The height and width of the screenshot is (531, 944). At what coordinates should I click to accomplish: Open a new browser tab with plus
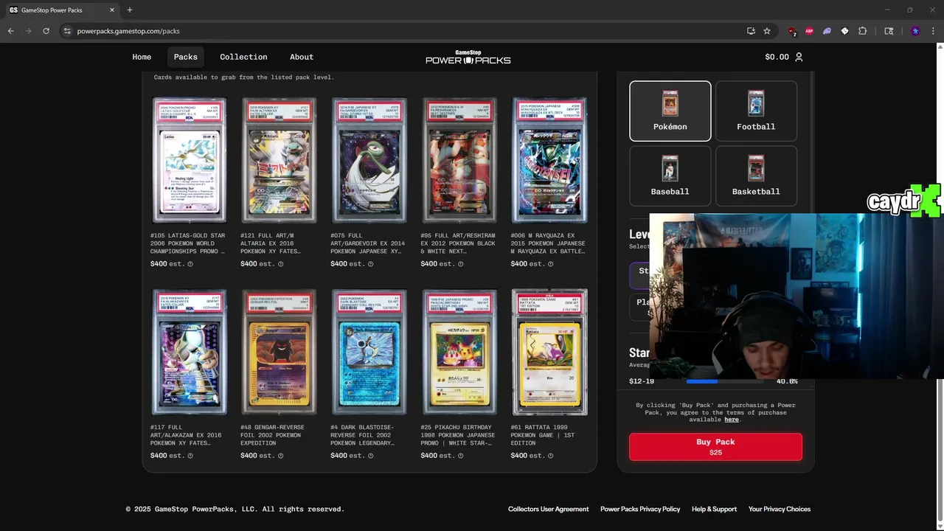coord(130,10)
